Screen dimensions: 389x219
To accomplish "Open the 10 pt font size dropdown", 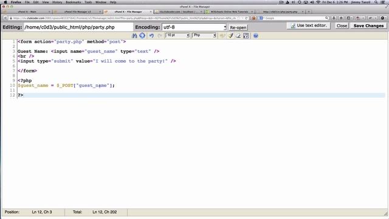I will pyautogui.click(x=177, y=35).
